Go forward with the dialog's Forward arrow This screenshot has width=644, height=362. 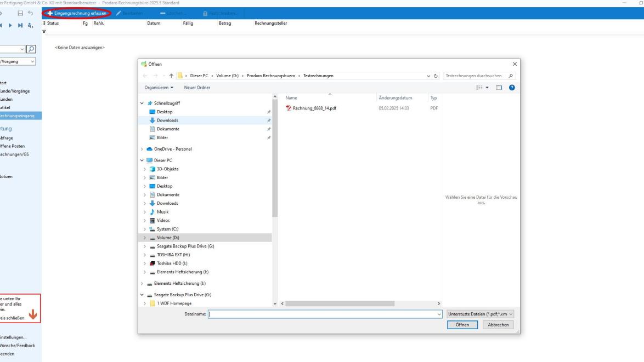(x=155, y=76)
